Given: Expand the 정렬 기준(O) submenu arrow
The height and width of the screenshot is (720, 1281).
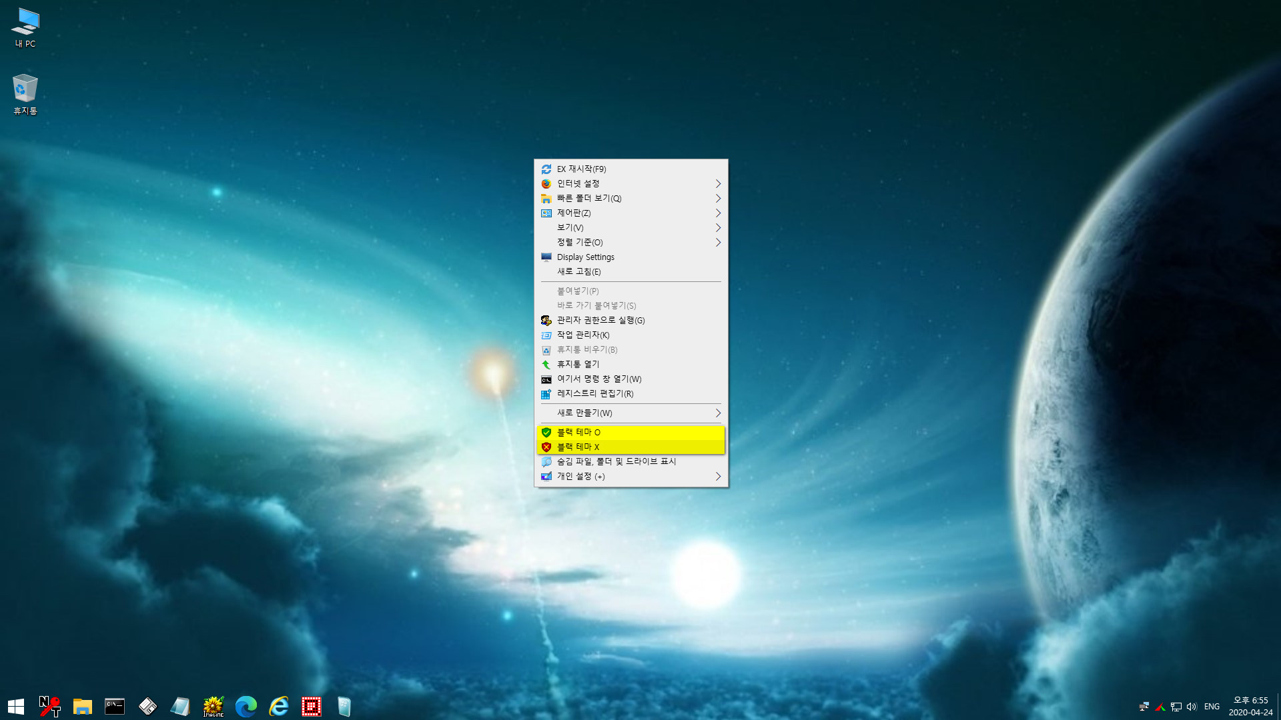Looking at the screenshot, I should [718, 243].
